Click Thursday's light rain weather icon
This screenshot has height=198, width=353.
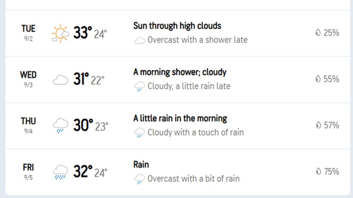coord(60,126)
